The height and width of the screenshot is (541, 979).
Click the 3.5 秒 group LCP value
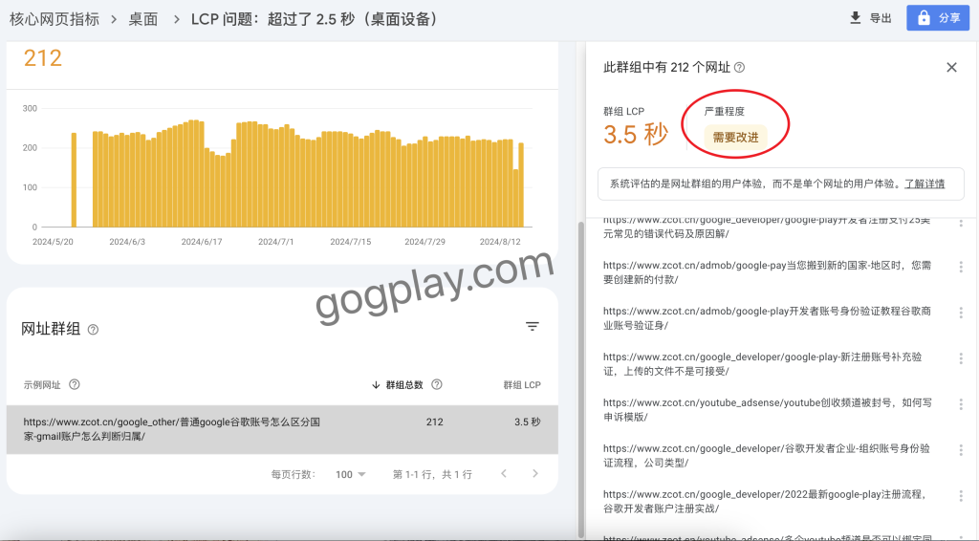(636, 134)
